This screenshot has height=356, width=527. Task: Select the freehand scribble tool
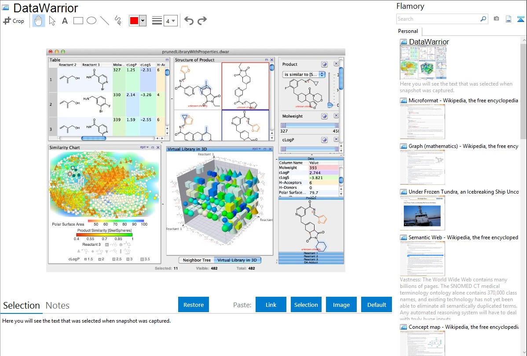point(118,21)
